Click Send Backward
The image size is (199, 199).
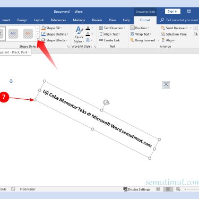point(175,28)
